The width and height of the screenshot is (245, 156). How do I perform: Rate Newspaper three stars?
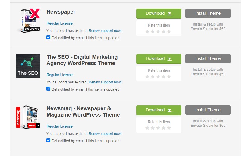[x=158, y=31]
